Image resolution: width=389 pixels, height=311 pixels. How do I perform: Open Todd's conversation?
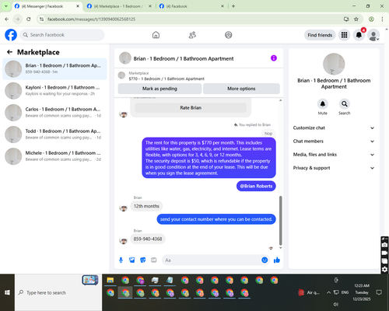coord(54,135)
